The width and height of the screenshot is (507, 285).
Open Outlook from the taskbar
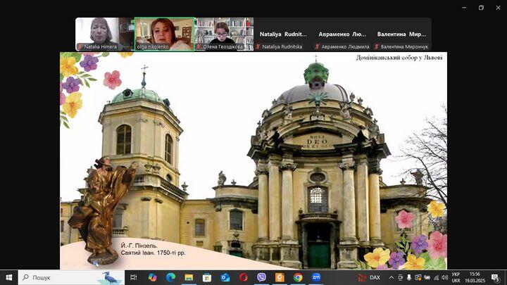225,277
